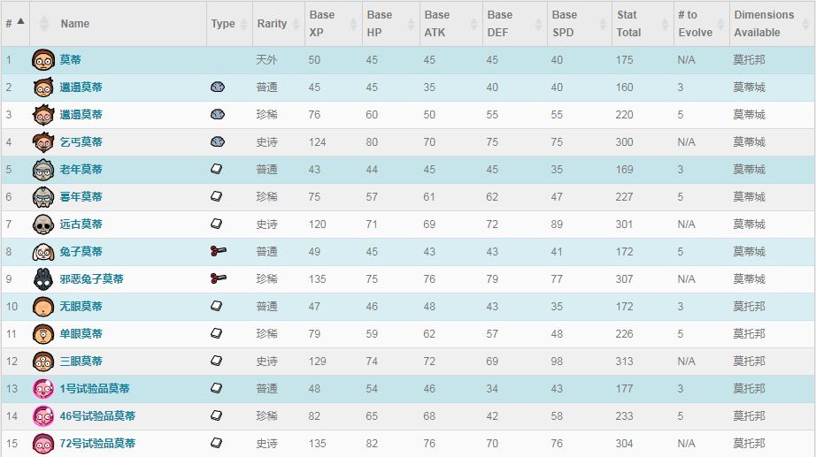Screen dimensions: 816x457
Task: Click the rock type icon for 乞丐莫蒂
Action: point(218,141)
